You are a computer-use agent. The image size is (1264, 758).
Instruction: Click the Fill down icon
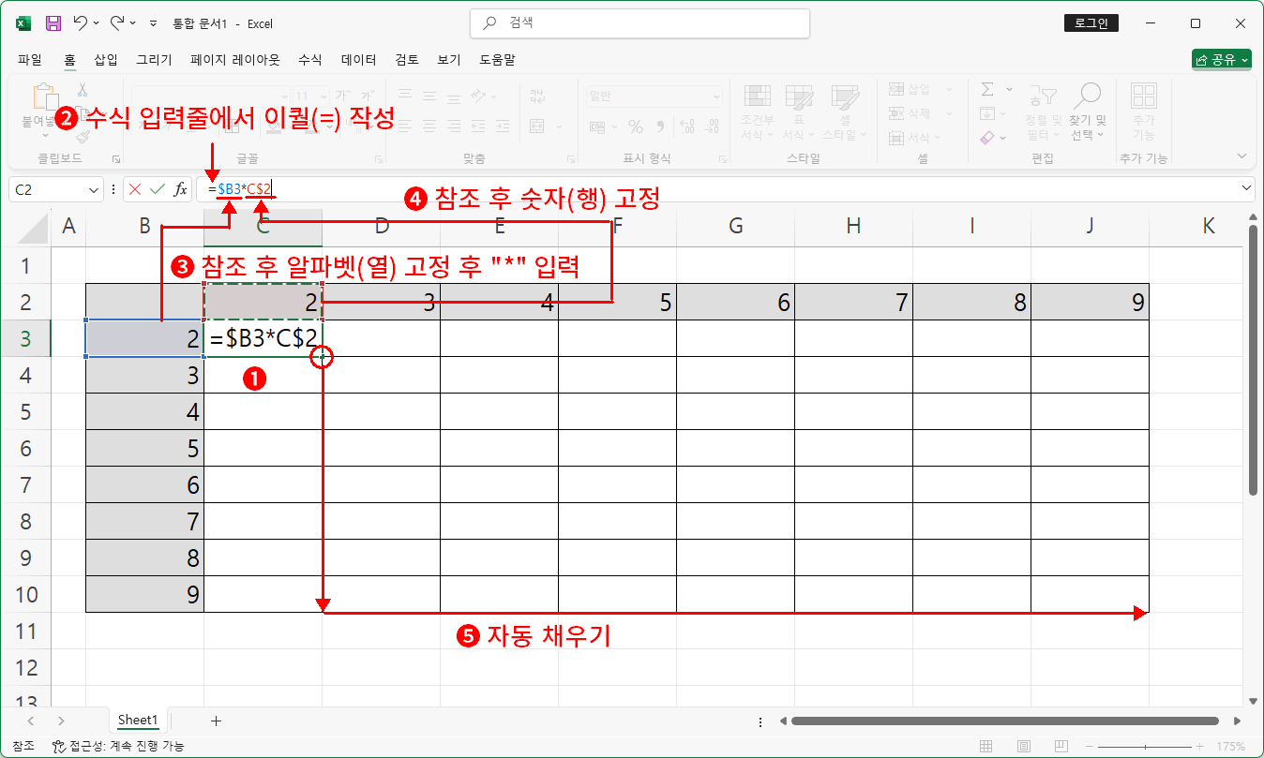click(987, 113)
